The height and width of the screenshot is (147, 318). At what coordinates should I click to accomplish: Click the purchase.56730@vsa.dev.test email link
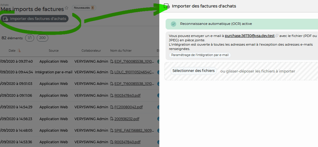click(249, 36)
